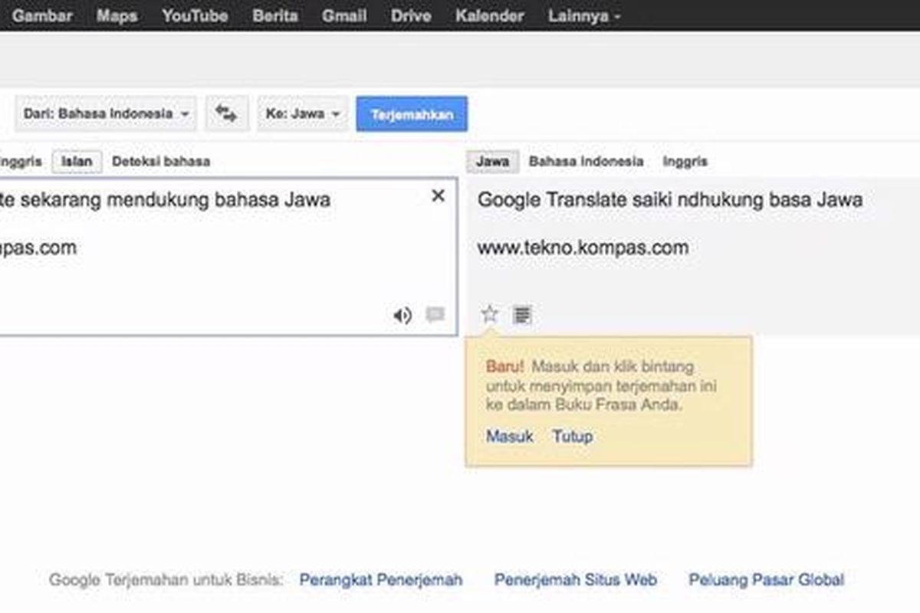Open YouTube from the top bar
This screenshot has height=613, width=920.
[x=195, y=16]
